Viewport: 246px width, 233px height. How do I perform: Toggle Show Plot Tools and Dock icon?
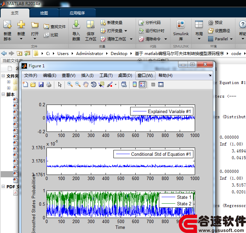161,85
